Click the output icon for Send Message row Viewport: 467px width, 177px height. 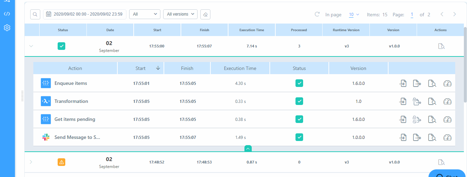(417, 137)
